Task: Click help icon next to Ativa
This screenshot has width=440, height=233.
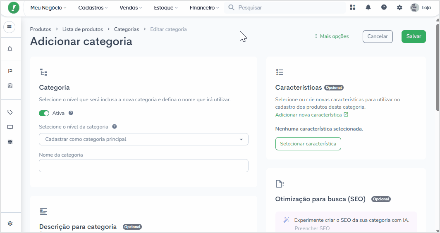Action: click(x=71, y=113)
